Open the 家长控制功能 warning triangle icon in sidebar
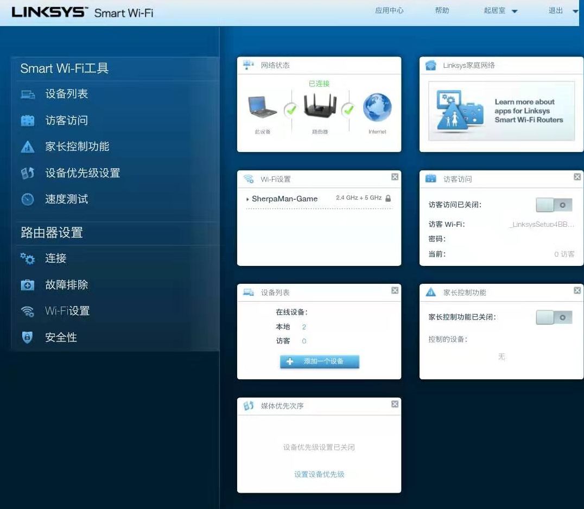584x509 pixels. click(x=28, y=147)
